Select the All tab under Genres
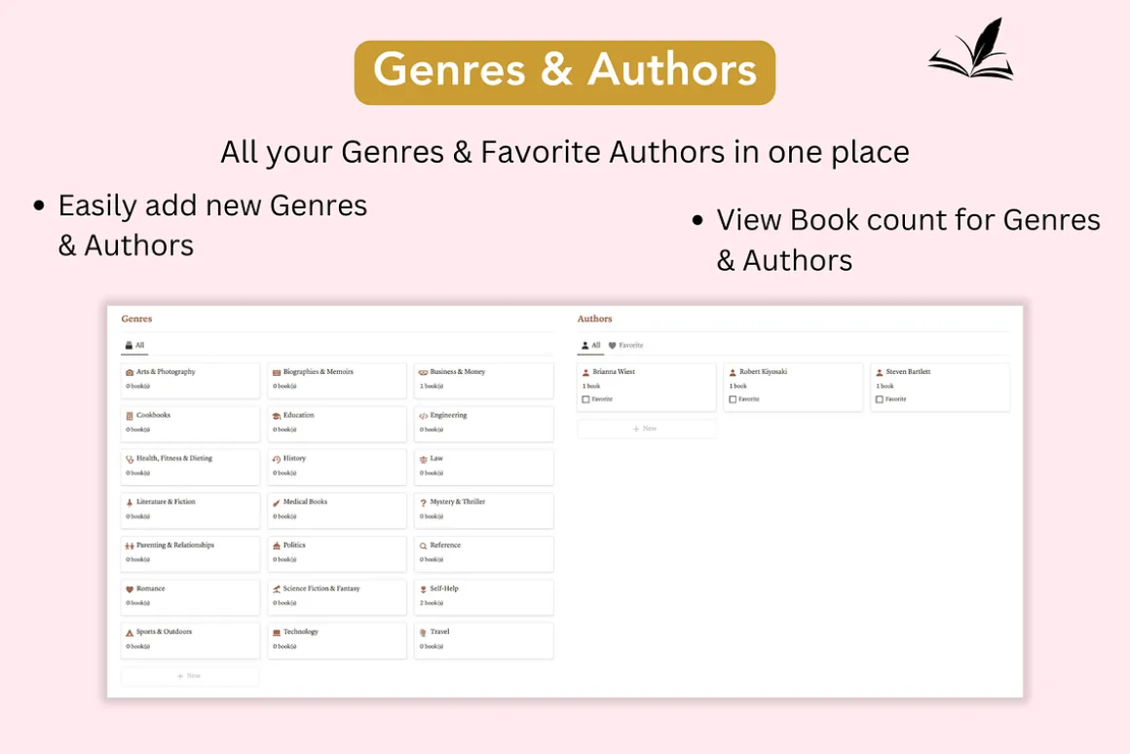1130x754 pixels. click(x=134, y=345)
